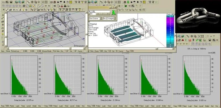The height and width of the screenshot is (108, 221).
Task: Click the horizontal scrollbar thumb in mapping window
Action: (x=157, y=49)
